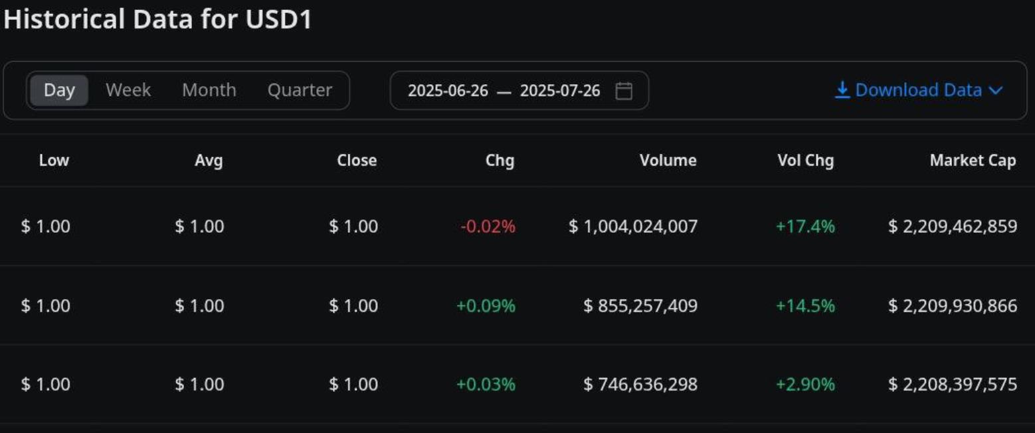Image resolution: width=1035 pixels, height=433 pixels.
Task: Select market cap $ 2,208,397,575
Action: pos(953,385)
